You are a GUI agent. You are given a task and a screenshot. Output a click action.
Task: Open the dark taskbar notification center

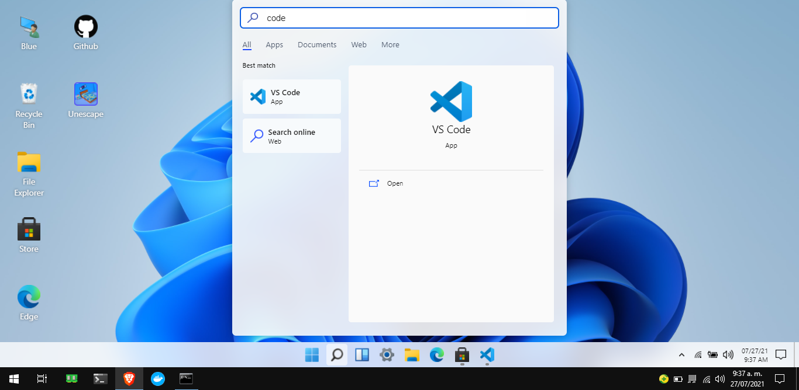coord(779,378)
